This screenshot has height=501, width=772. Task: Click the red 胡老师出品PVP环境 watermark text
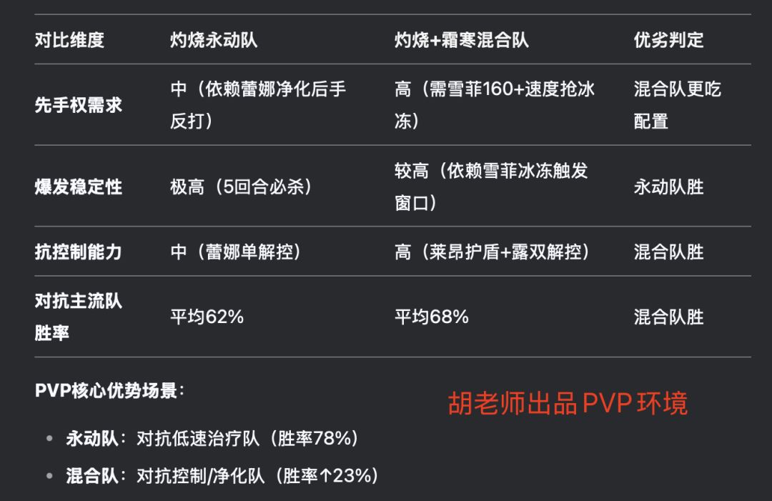pyautogui.click(x=568, y=404)
